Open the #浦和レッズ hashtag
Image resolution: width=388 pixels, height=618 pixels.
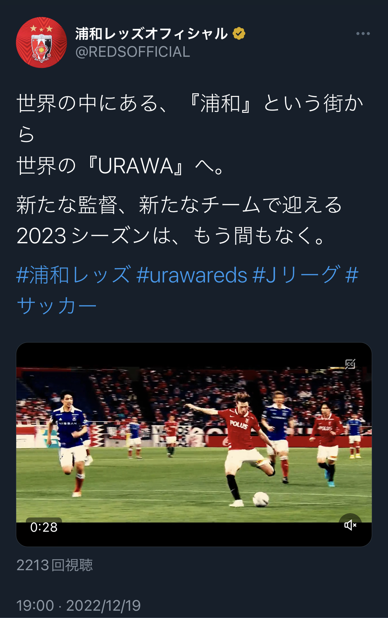[x=74, y=275]
